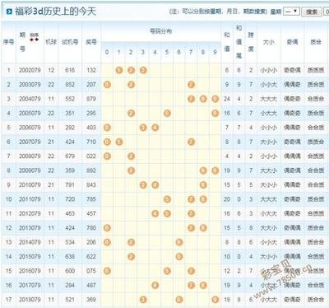This screenshot has width=329, height=308.
Task: Click ball 9 in row 2018079
Action: click(215, 300)
